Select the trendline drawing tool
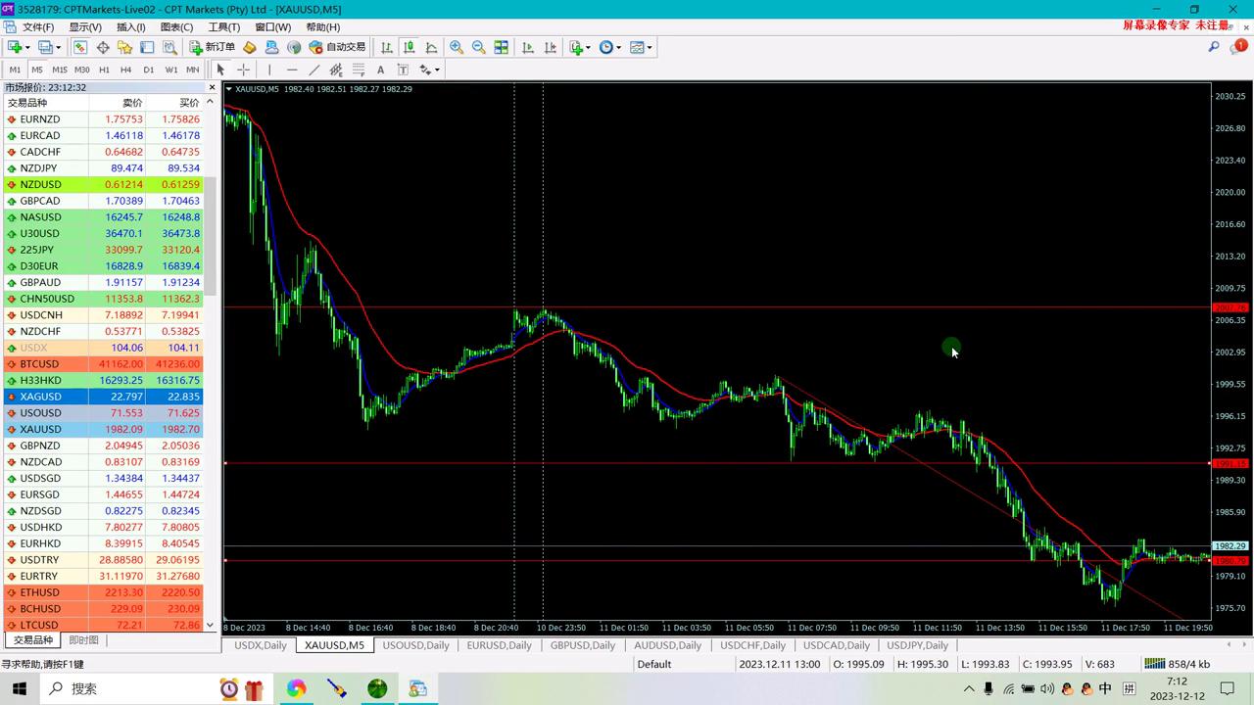 314,70
